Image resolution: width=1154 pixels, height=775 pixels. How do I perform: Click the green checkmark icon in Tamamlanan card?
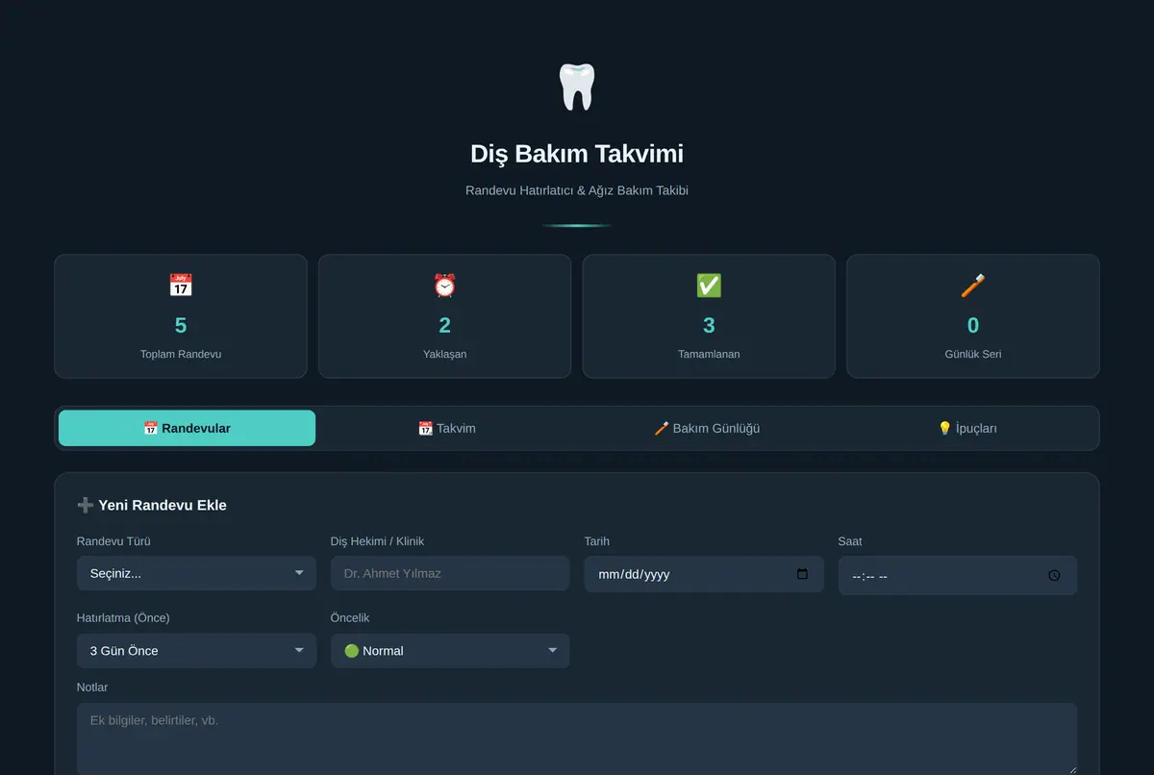709,286
